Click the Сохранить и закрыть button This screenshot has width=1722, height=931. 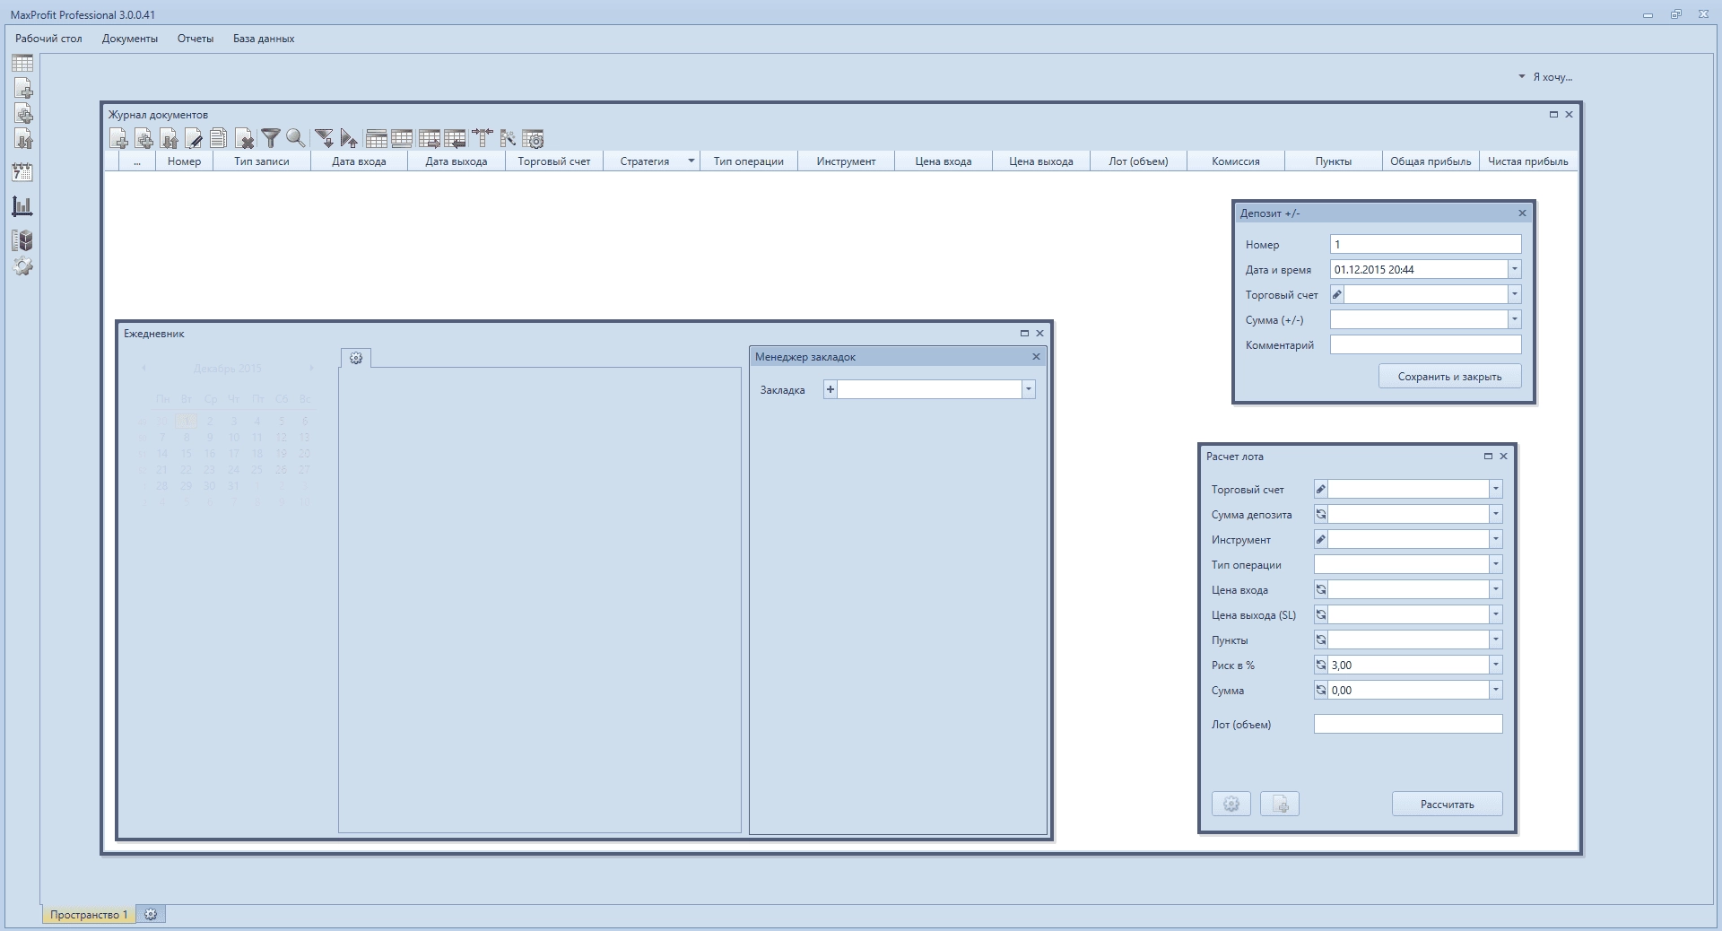pos(1449,377)
